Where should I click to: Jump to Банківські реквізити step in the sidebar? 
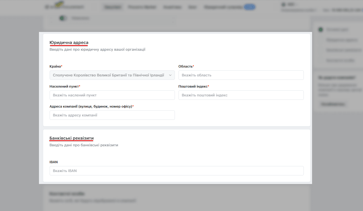(344, 50)
